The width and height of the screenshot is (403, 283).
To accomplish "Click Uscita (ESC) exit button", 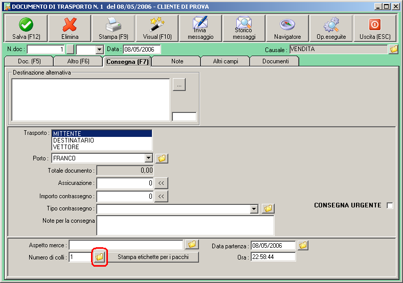I will [375, 28].
